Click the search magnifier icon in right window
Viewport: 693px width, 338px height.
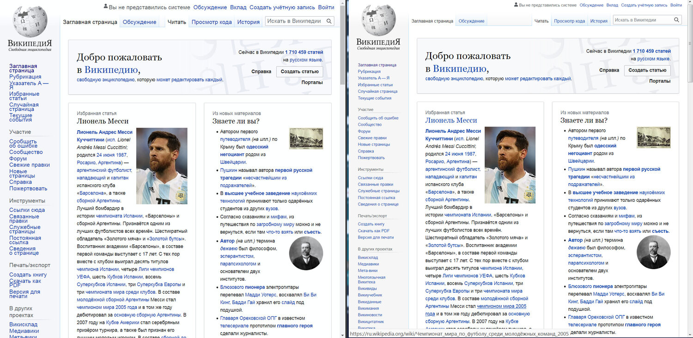677,20
